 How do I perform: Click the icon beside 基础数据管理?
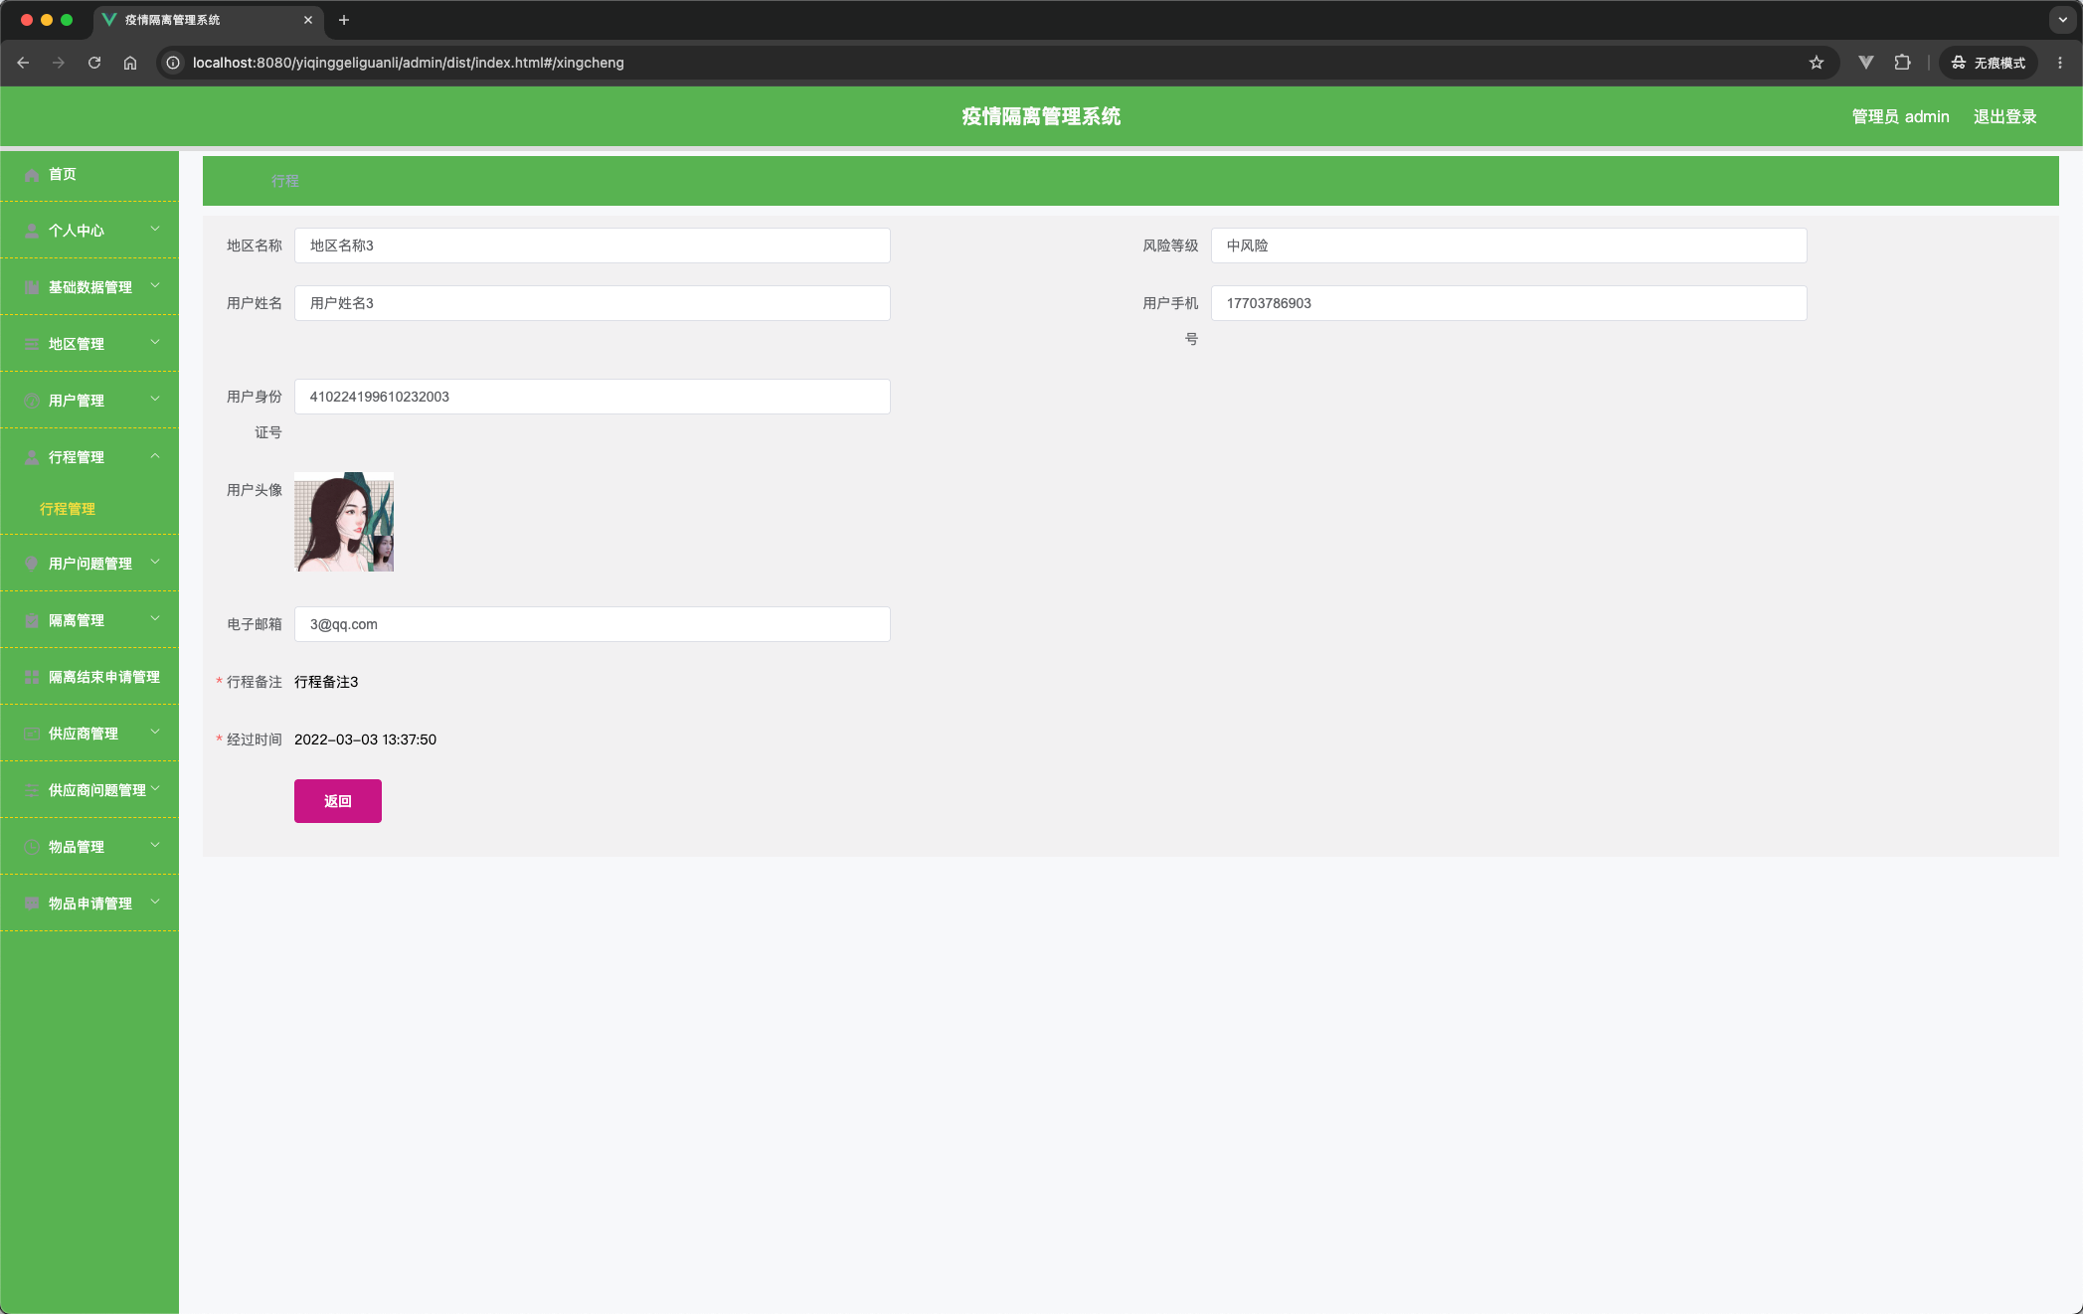[32, 288]
